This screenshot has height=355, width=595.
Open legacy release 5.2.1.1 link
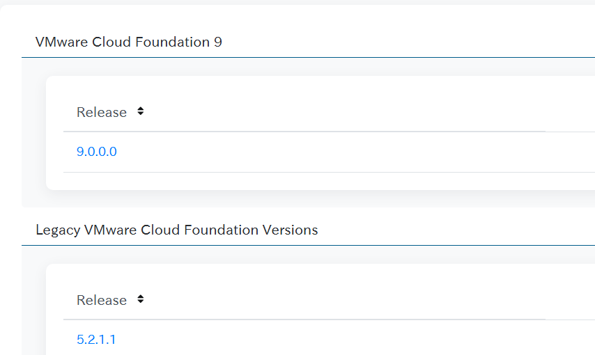pyautogui.click(x=96, y=340)
